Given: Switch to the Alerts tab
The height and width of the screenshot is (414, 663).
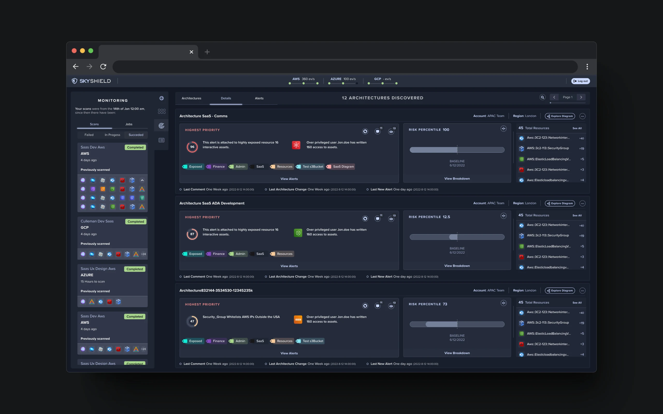Looking at the screenshot, I should [x=259, y=98].
